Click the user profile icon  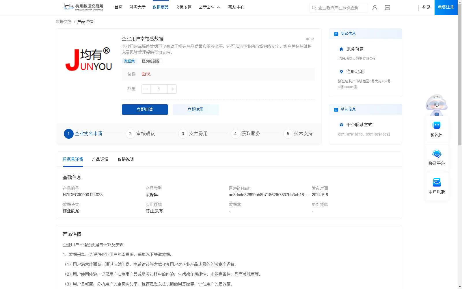tap(375, 8)
